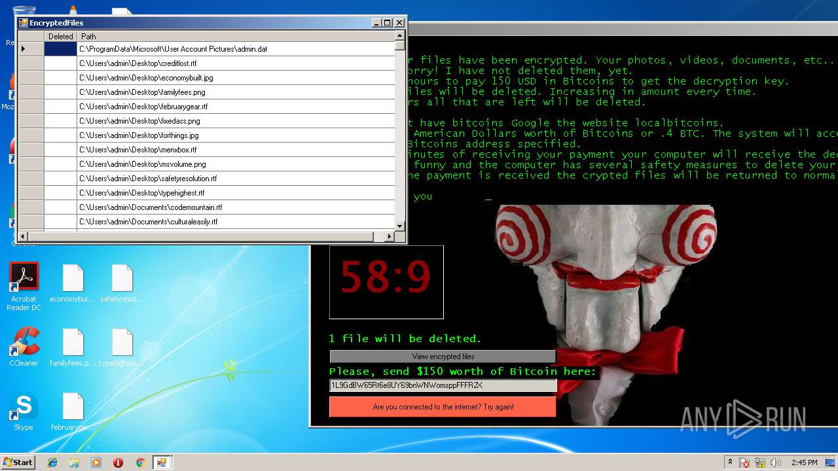Select the typehighest desktop file

(x=122, y=347)
